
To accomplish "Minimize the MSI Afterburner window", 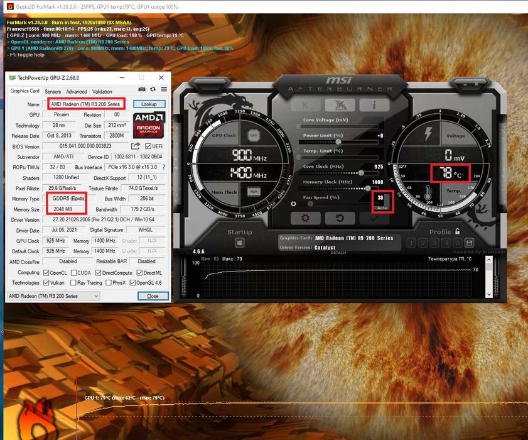I will pyautogui.click(x=465, y=84).
